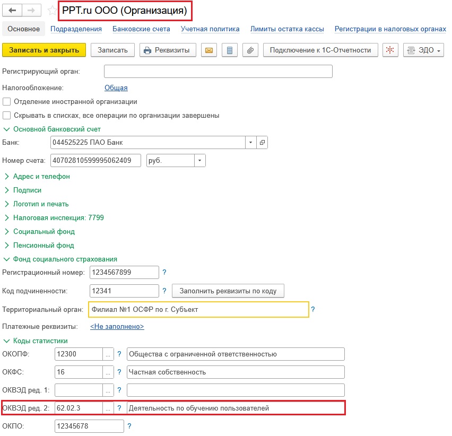
Task: Click the question mark next to ОКПО
Action: point(129,426)
